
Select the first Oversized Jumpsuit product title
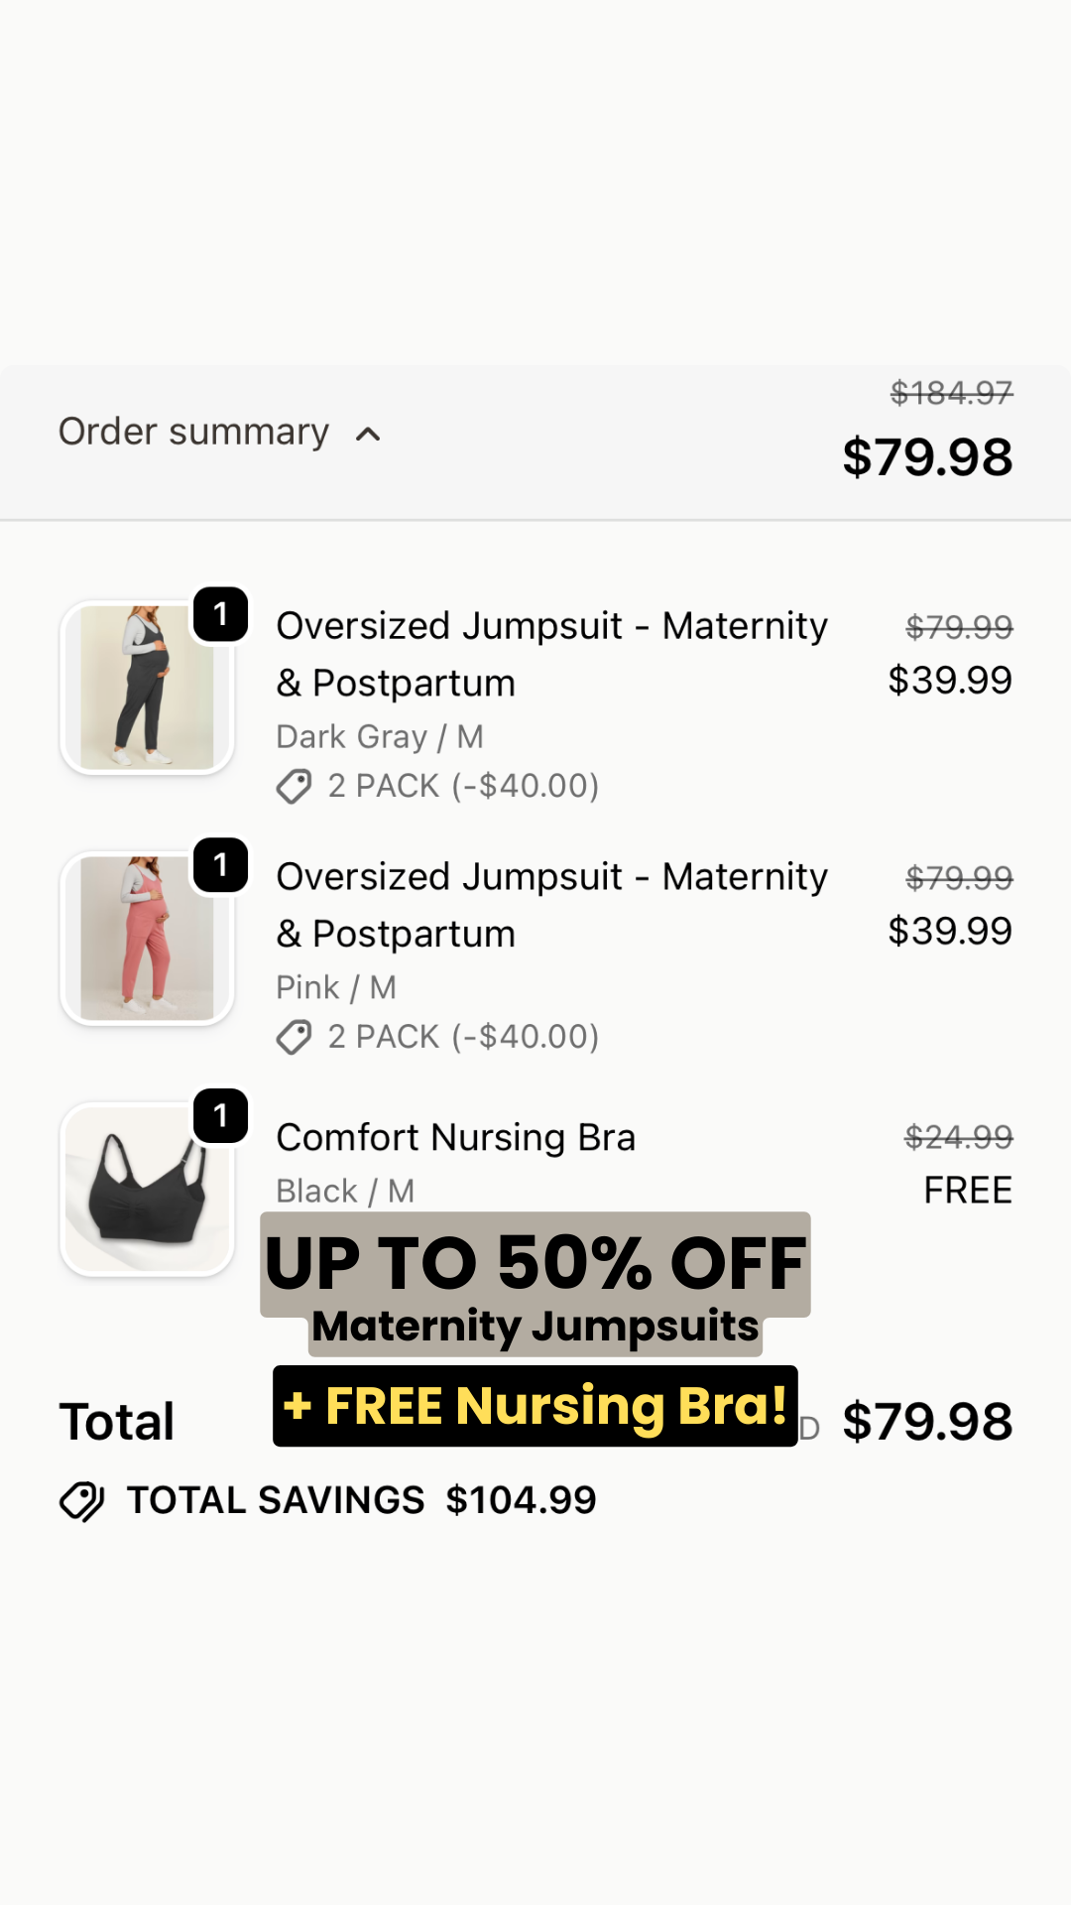(x=551, y=654)
